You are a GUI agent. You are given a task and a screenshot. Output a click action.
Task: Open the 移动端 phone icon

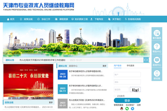point(157,73)
